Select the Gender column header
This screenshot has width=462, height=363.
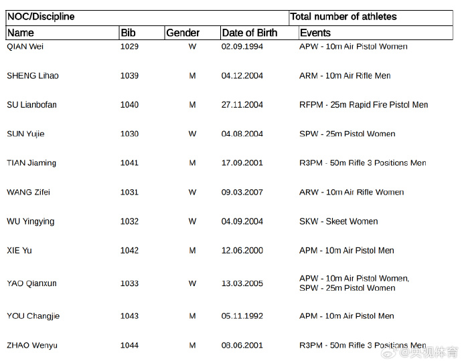(x=183, y=33)
